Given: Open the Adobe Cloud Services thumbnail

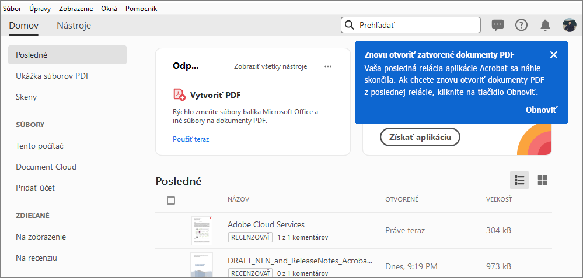Looking at the screenshot, I should [x=201, y=230].
